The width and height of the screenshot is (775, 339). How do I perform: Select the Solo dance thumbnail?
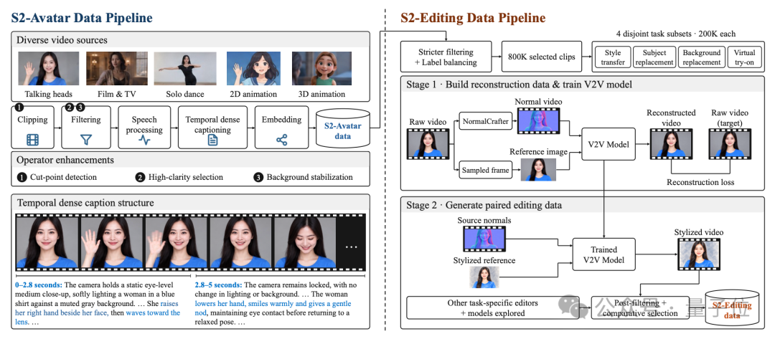pos(185,69)
